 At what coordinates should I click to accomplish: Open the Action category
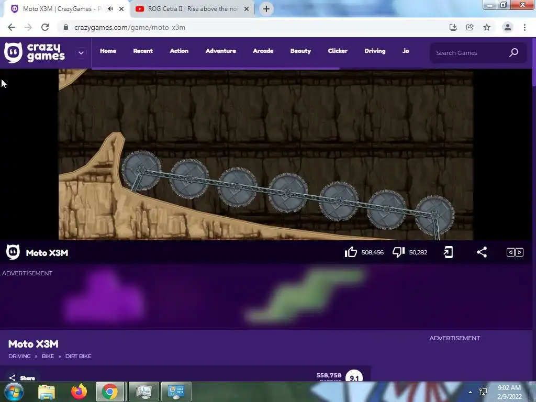click(x=179, y=51)
